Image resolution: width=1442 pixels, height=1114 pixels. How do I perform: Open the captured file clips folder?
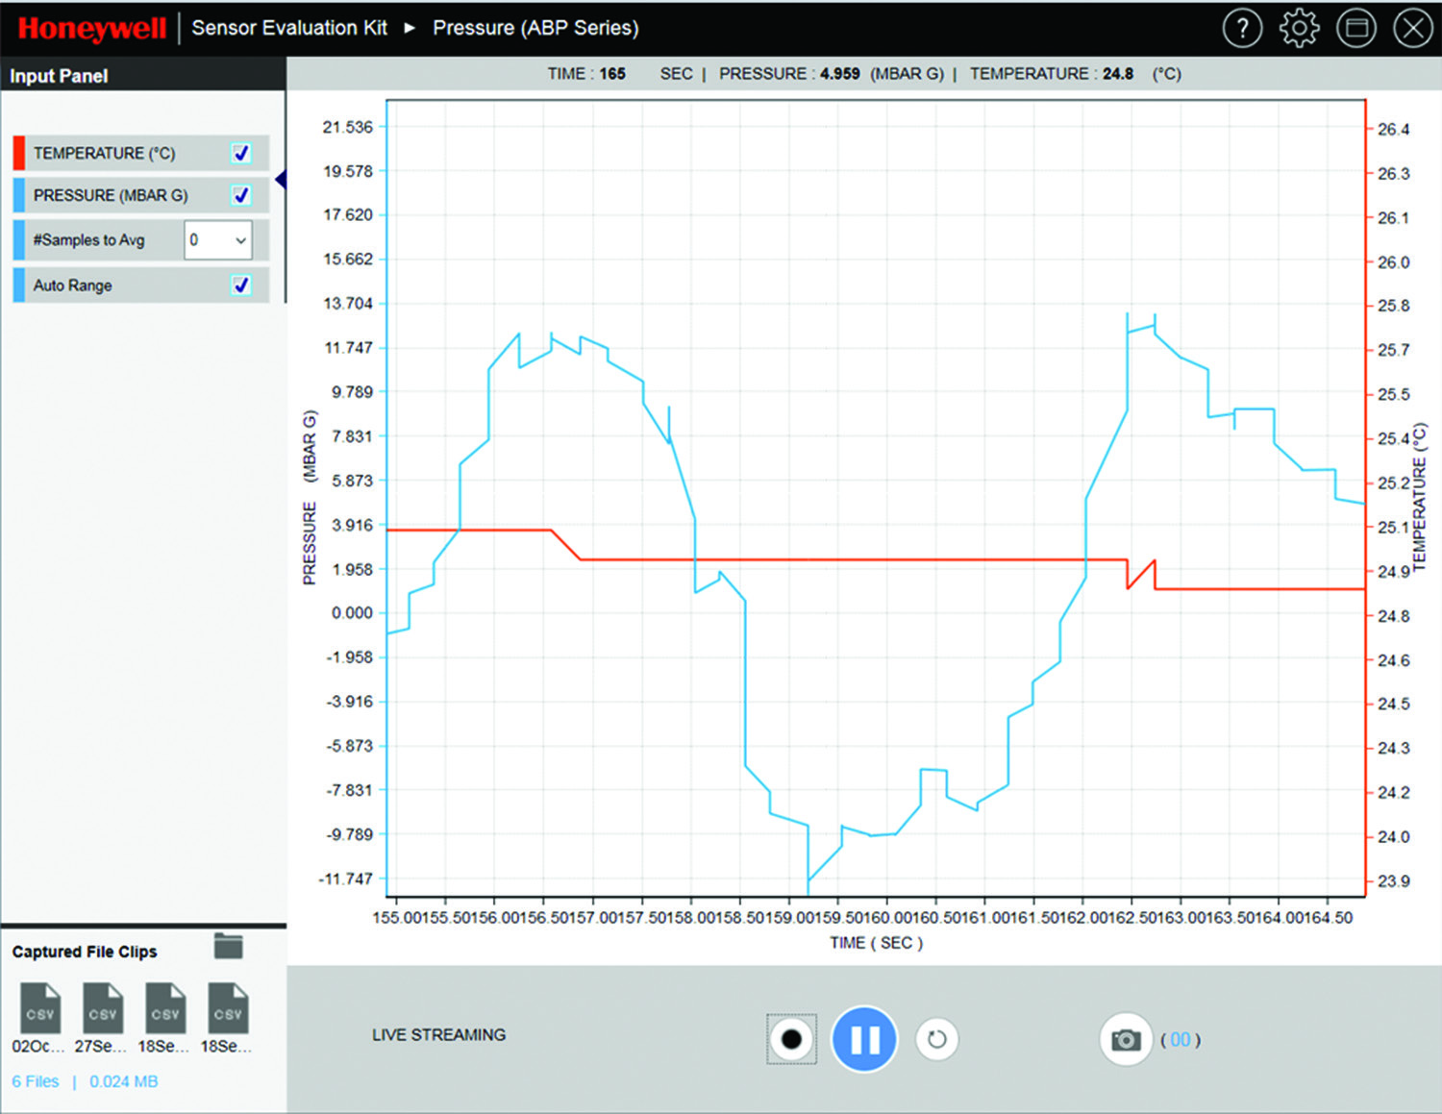pyautogui.click(x=228, y=947)
